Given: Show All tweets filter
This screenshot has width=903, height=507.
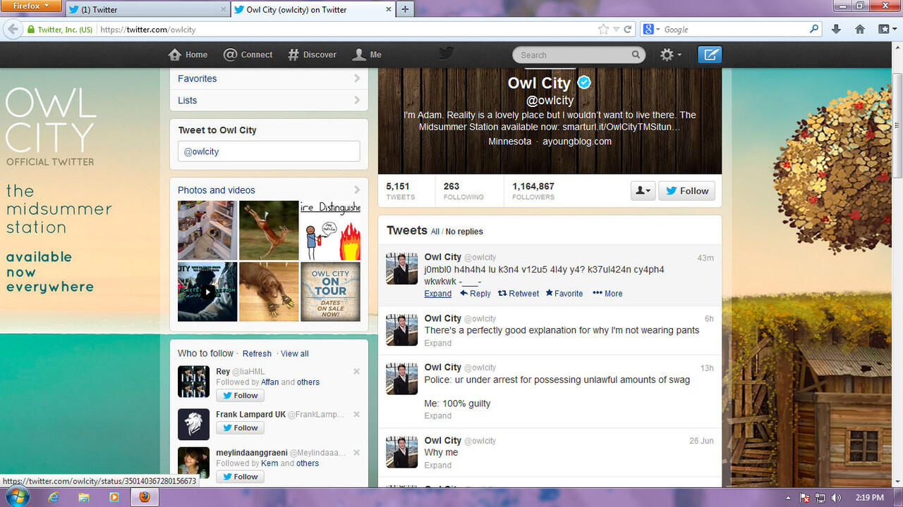Looking at the screenshot, I should click(435, 232).
